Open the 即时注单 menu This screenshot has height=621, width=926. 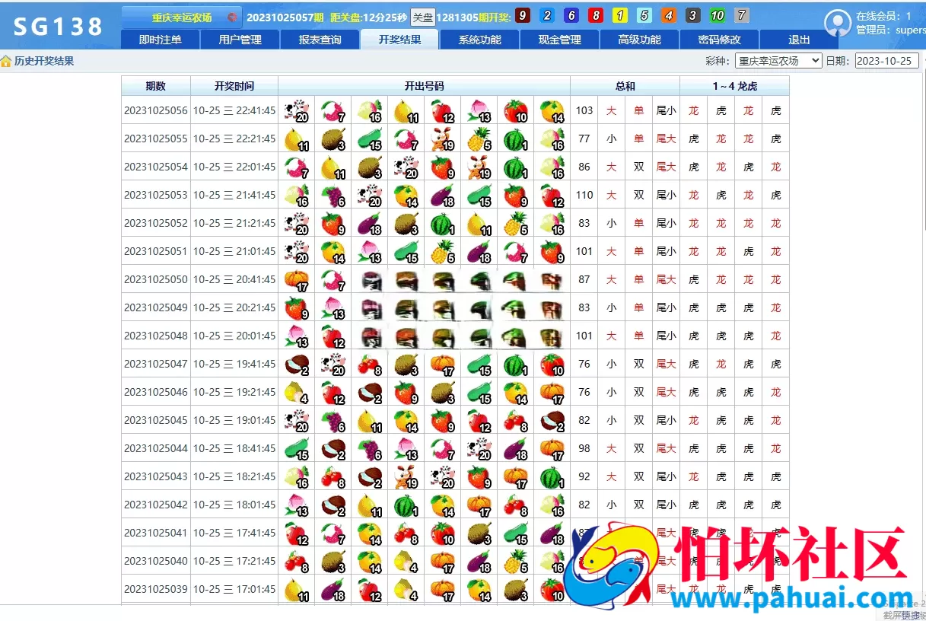[161, 40]
